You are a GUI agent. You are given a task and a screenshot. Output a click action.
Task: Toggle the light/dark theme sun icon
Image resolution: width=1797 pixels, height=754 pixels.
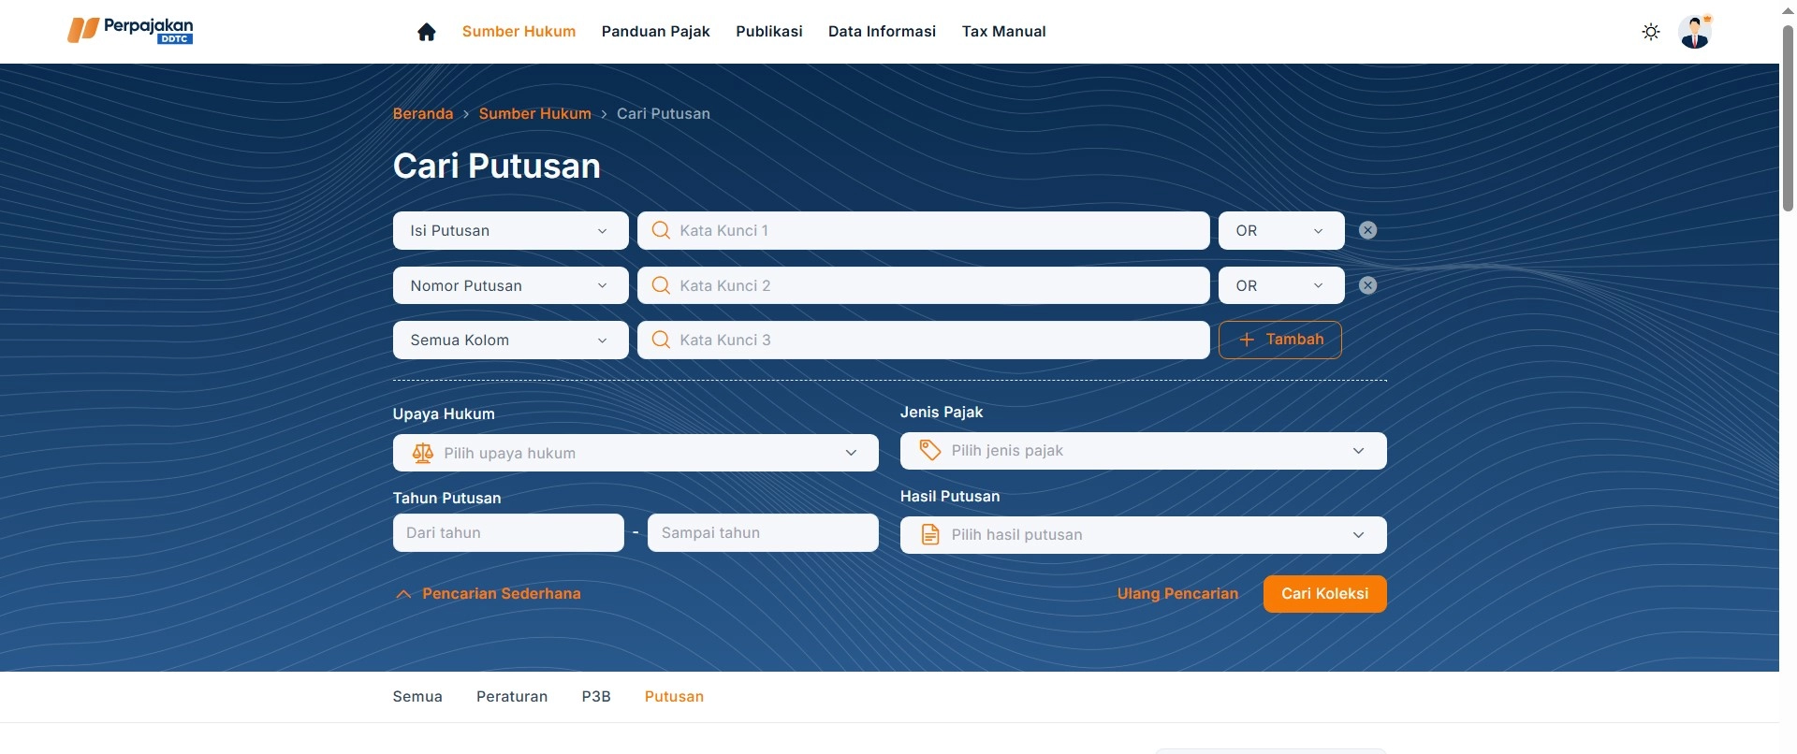click(x=1651, y=32)
